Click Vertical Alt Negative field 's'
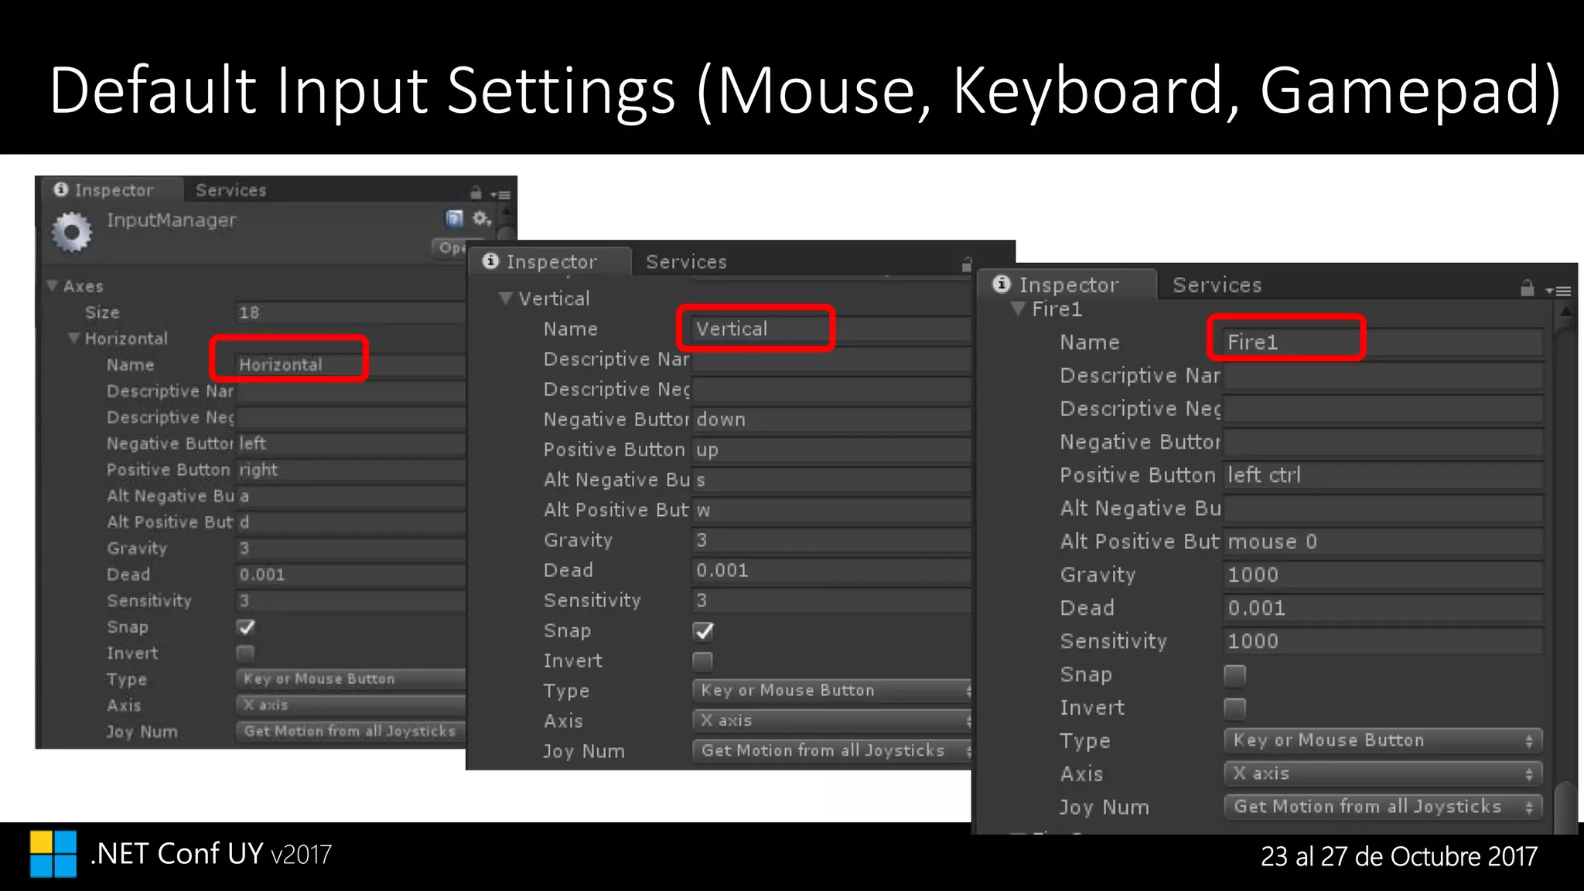 (831, 480)
